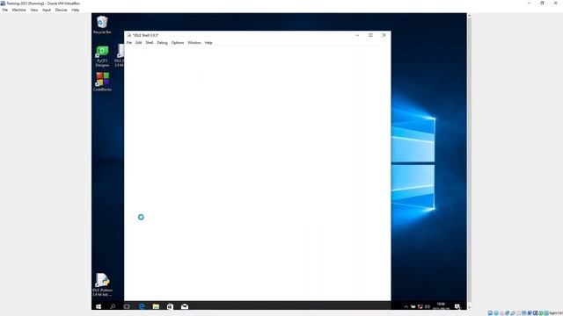Viewport: 563px width, 316px height.
Task: Open the Window menu in IDLE Shell
Action: click(x=194, y=43)
